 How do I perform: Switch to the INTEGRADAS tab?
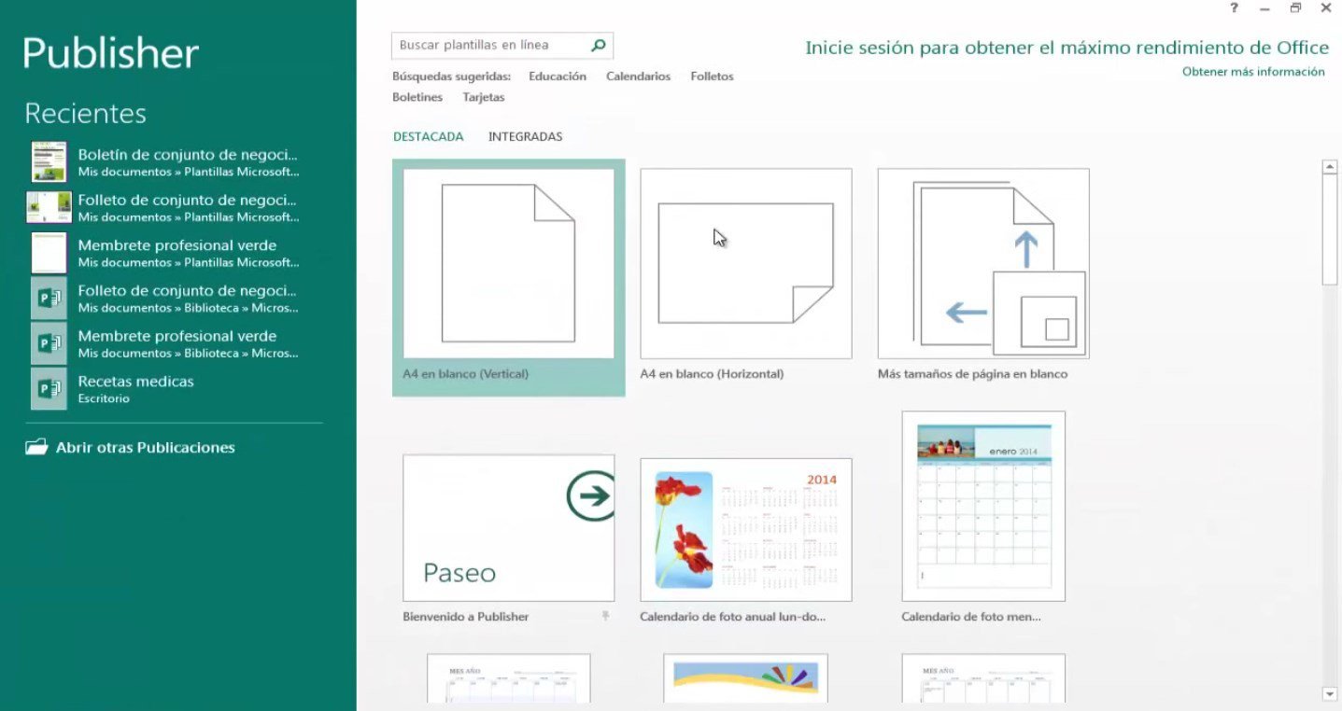[x=525, y=136]
